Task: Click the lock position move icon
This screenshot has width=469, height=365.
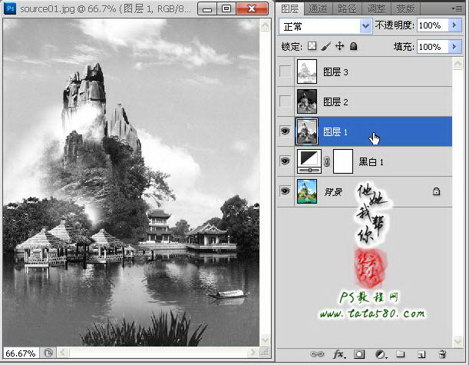Action: 339,46
